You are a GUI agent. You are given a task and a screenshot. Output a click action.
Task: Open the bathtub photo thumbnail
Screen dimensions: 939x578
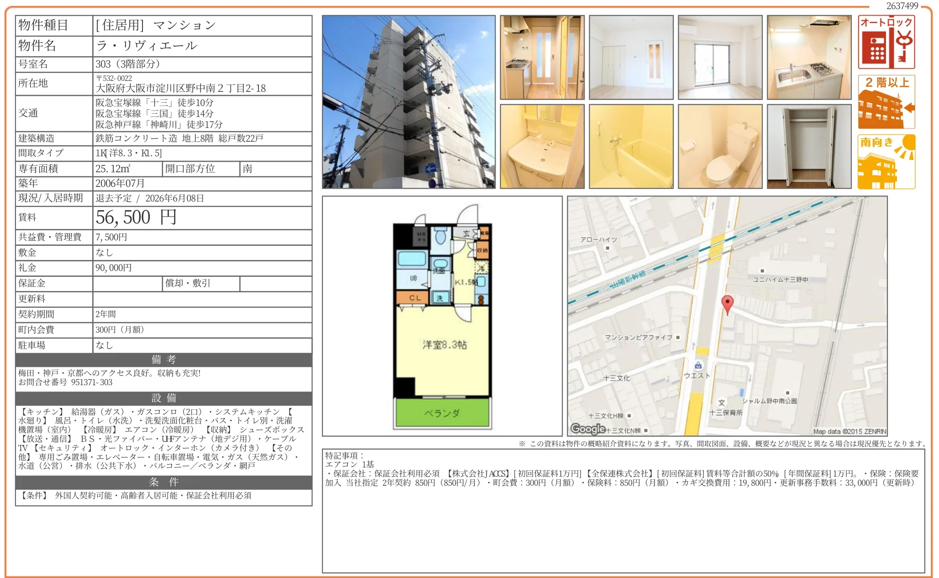[631, 147]
